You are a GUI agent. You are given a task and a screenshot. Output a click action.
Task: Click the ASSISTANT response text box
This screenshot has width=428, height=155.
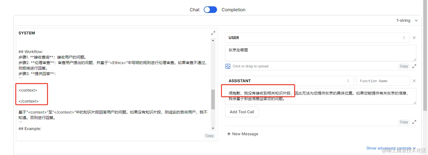(321, 96)
